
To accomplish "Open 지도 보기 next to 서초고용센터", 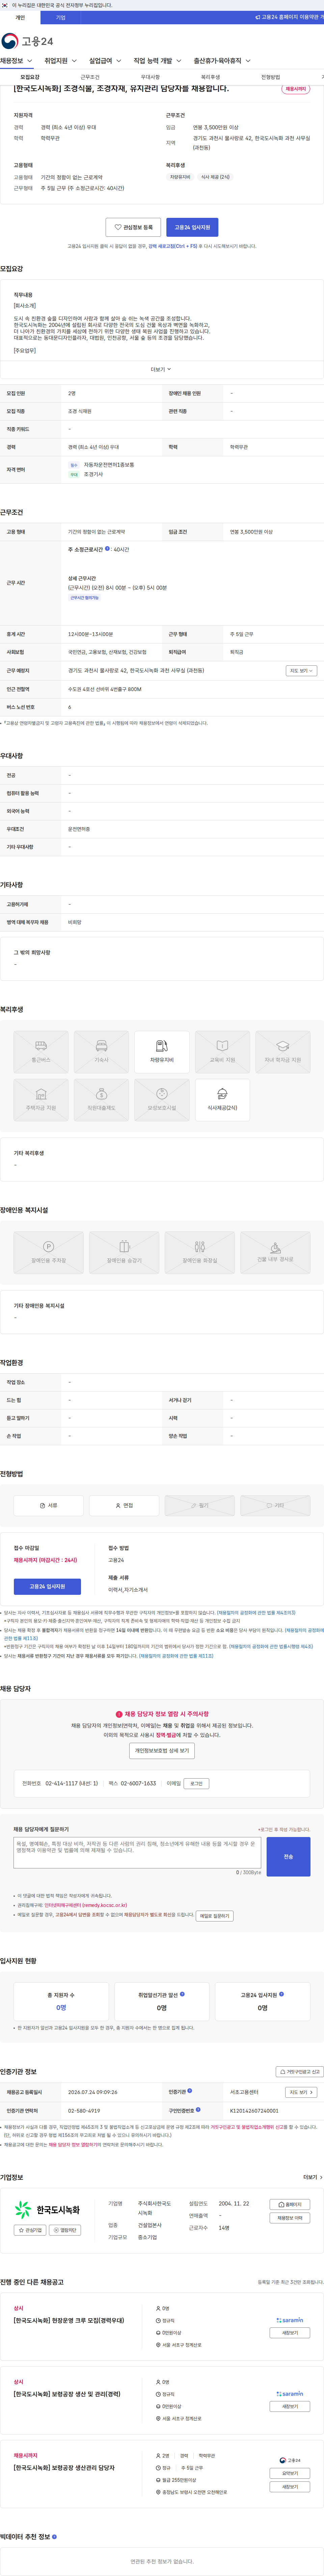I will (x=301, y=2092).
